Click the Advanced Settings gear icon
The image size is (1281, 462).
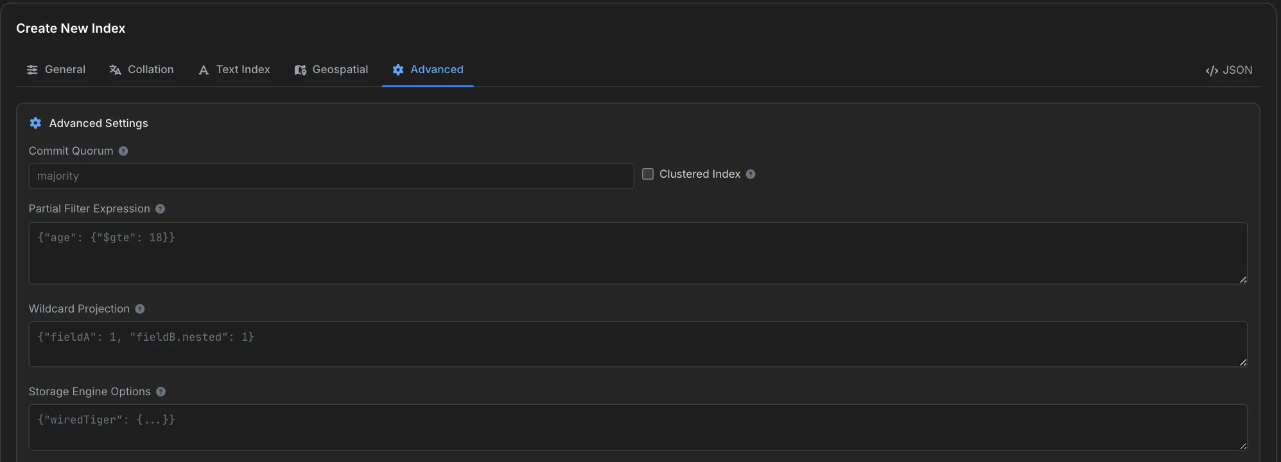point(35,123)
